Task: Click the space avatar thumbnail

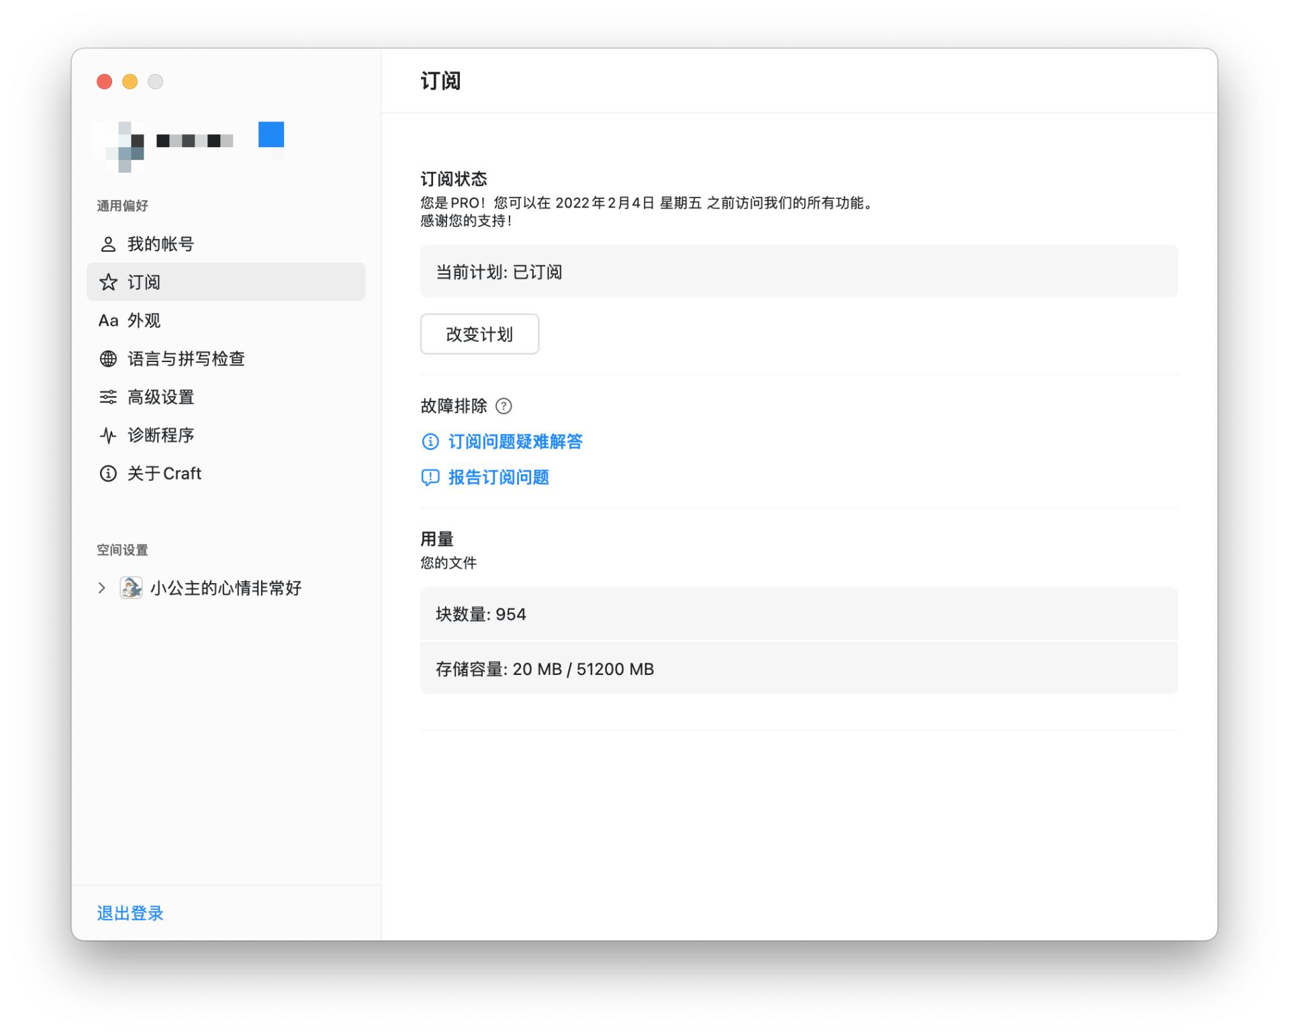Action: click(x=132, y=588)
